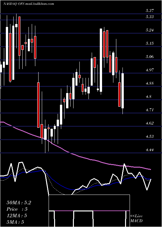Select the 4.8 price axis label

(x=148, y=97)
